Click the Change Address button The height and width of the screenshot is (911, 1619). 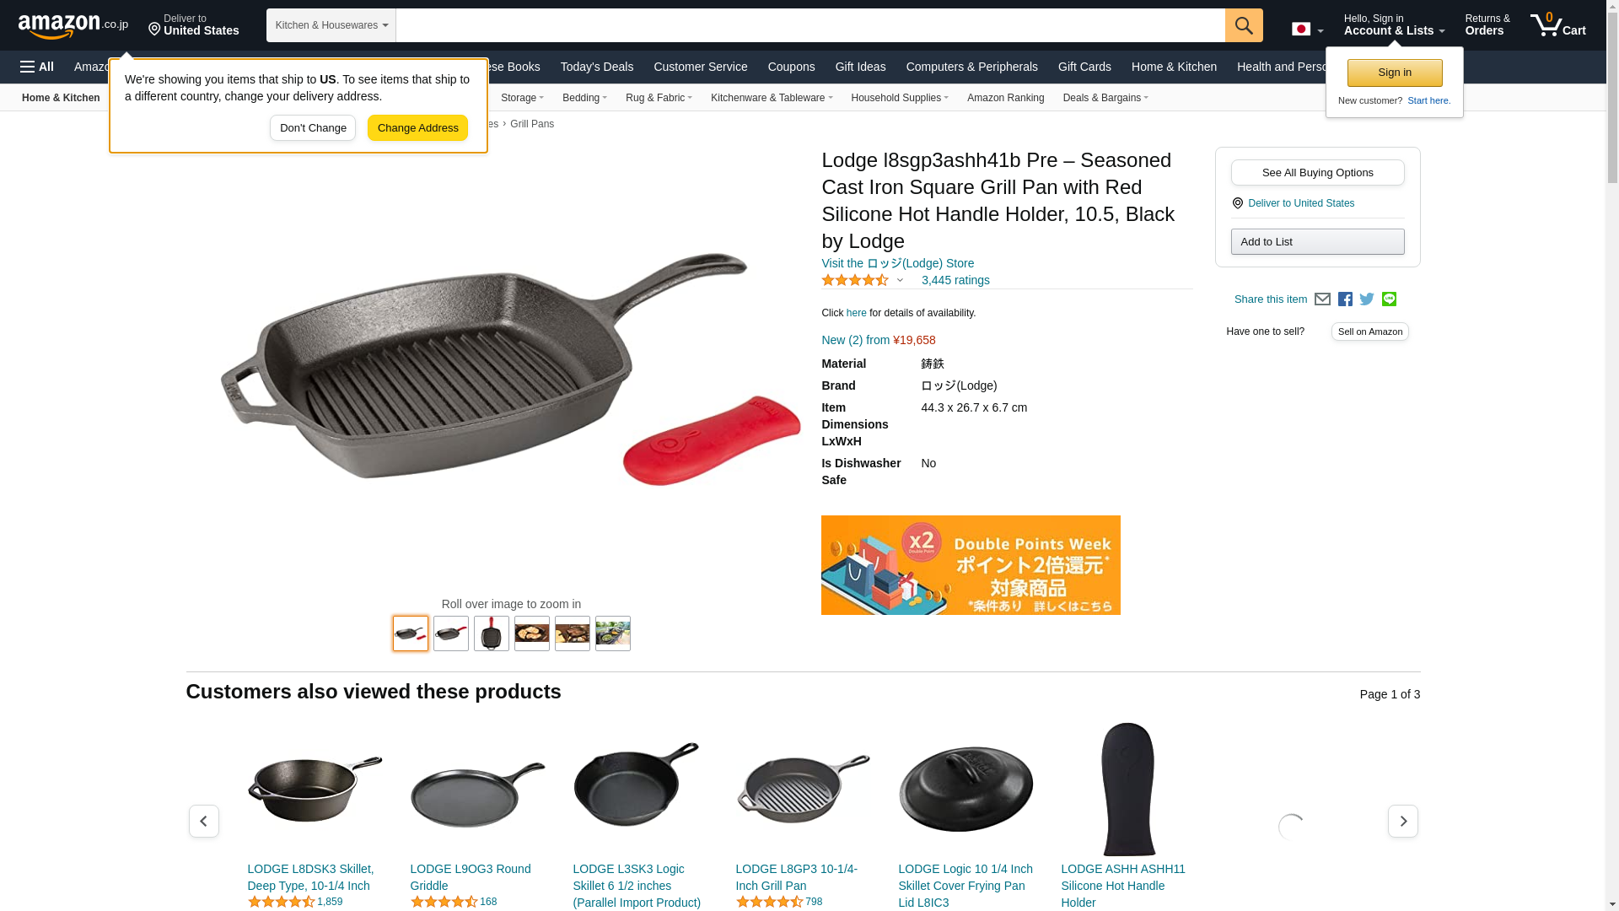(x=417, y=128)
